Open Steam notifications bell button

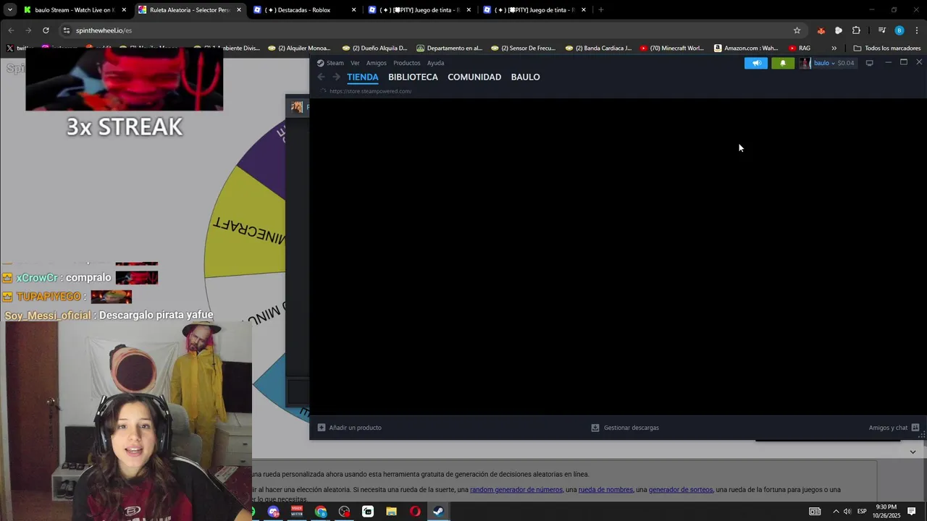click(782, 63)
